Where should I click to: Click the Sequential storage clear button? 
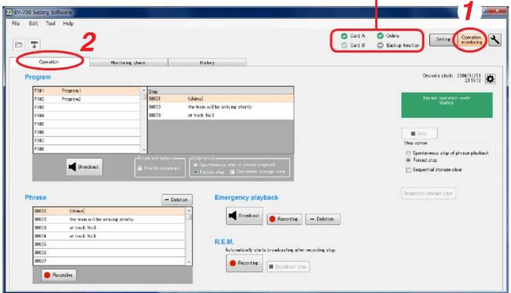pos(428,193)
